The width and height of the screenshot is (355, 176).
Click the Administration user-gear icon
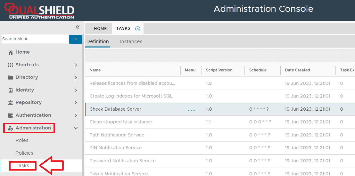[11, 128]
